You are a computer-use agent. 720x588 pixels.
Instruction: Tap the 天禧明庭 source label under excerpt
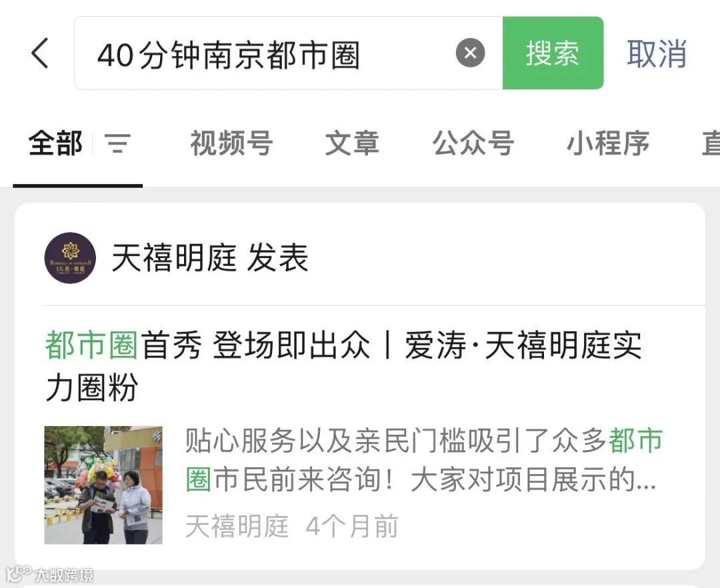point(237,526)
